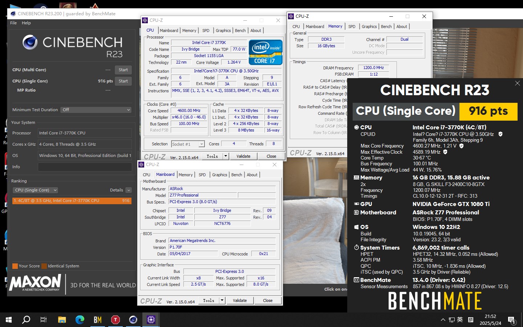Switch to CPU-Z taskbar icon
The image size is (523, 327).
(151, 320)
